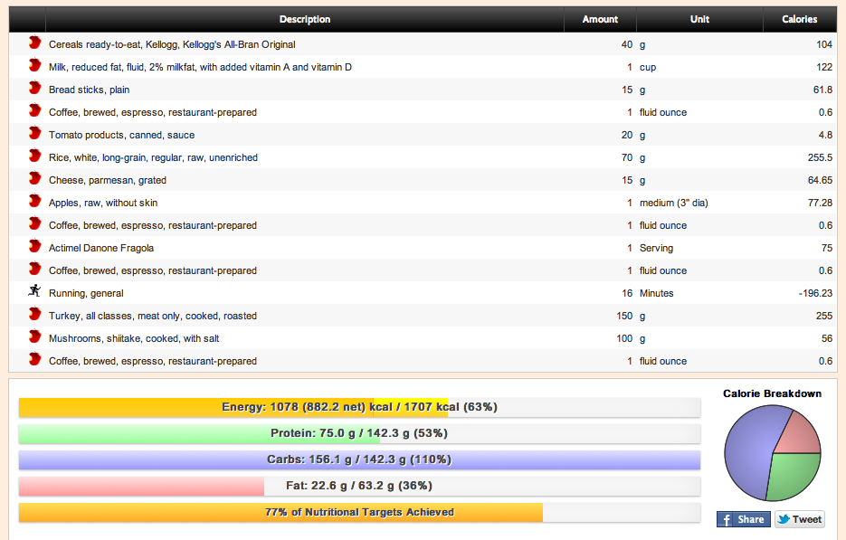846x540 pixels.
Task: Click the Energy progress bar
Action: tap(359, 407)
